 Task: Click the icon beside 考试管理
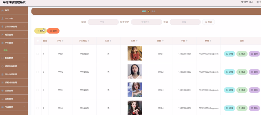click(2, 107)
